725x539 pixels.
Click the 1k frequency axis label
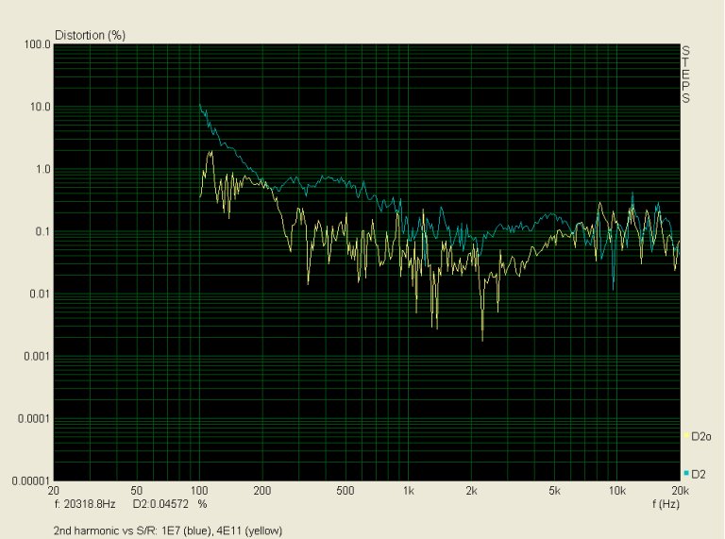click(x=408, y=491)
